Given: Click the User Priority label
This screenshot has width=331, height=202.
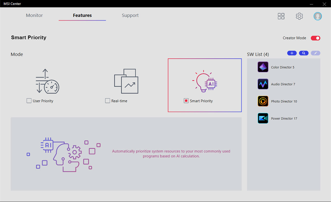Looking at the screenshot, I should 43,101.
